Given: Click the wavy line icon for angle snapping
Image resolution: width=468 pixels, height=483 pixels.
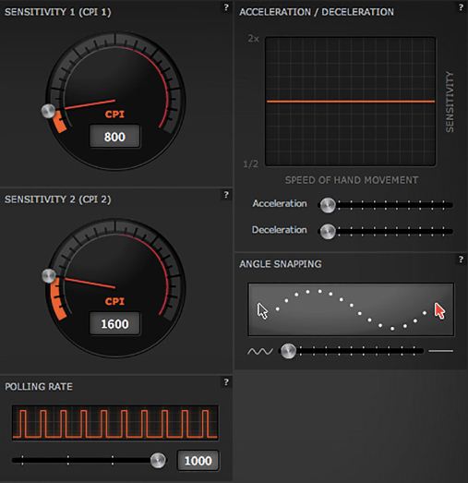Looking at the screenshot, I should (x=260, y=351).
